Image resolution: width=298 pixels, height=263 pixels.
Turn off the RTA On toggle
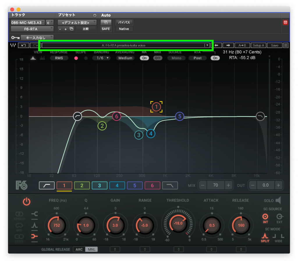tap(215, 58)
